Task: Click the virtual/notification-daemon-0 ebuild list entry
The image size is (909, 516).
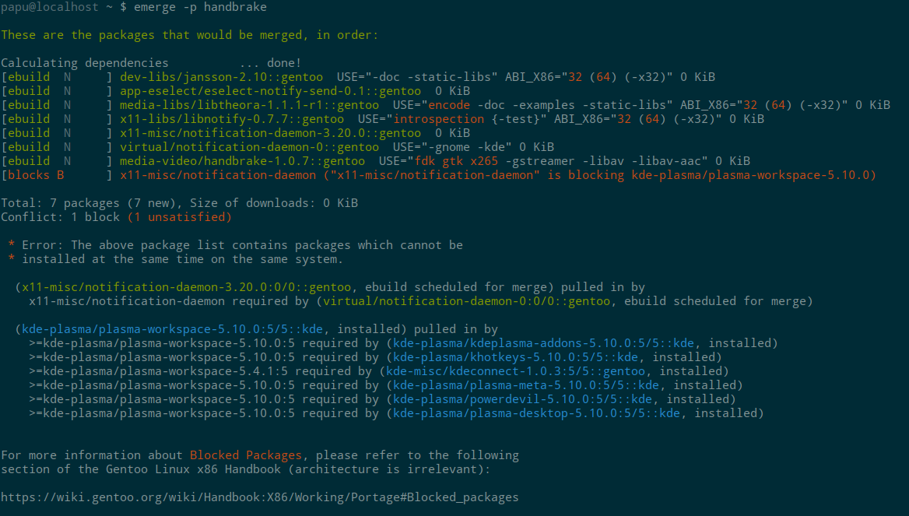Action: pos(249,147)
